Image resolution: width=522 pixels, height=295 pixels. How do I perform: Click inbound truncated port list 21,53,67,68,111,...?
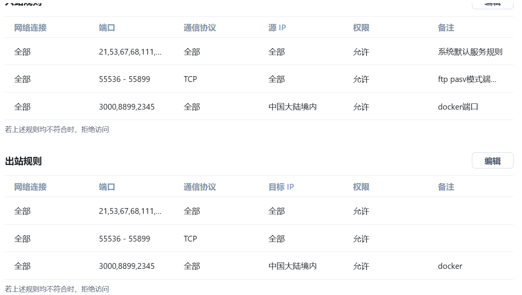tap(130, 52)
